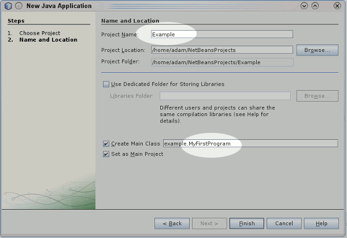
Task: Go back with the Back button
Action: 172,223
